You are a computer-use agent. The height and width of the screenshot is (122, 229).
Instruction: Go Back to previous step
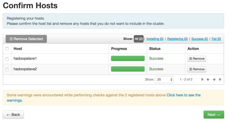point(13,115)
